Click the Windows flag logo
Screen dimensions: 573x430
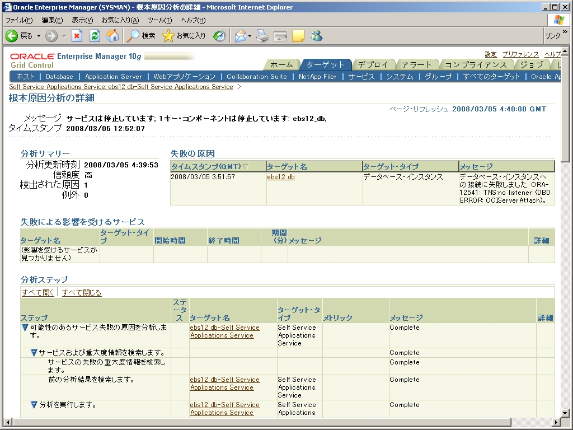[558, 20]
